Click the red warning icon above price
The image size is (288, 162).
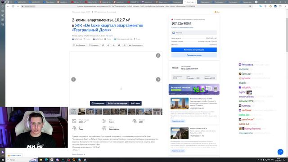coord(172,19)
